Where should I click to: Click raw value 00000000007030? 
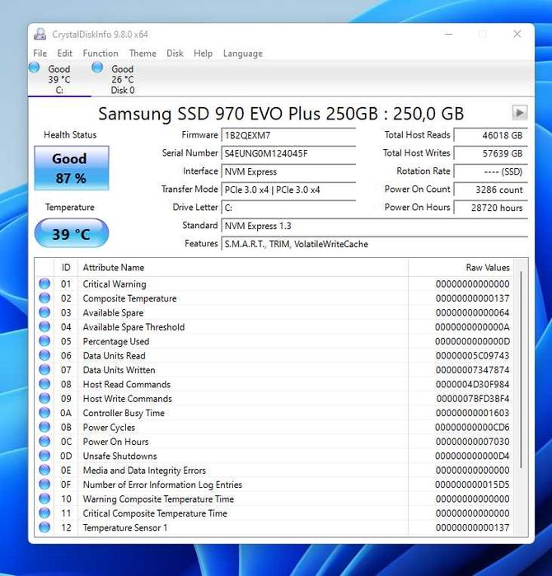472,442
